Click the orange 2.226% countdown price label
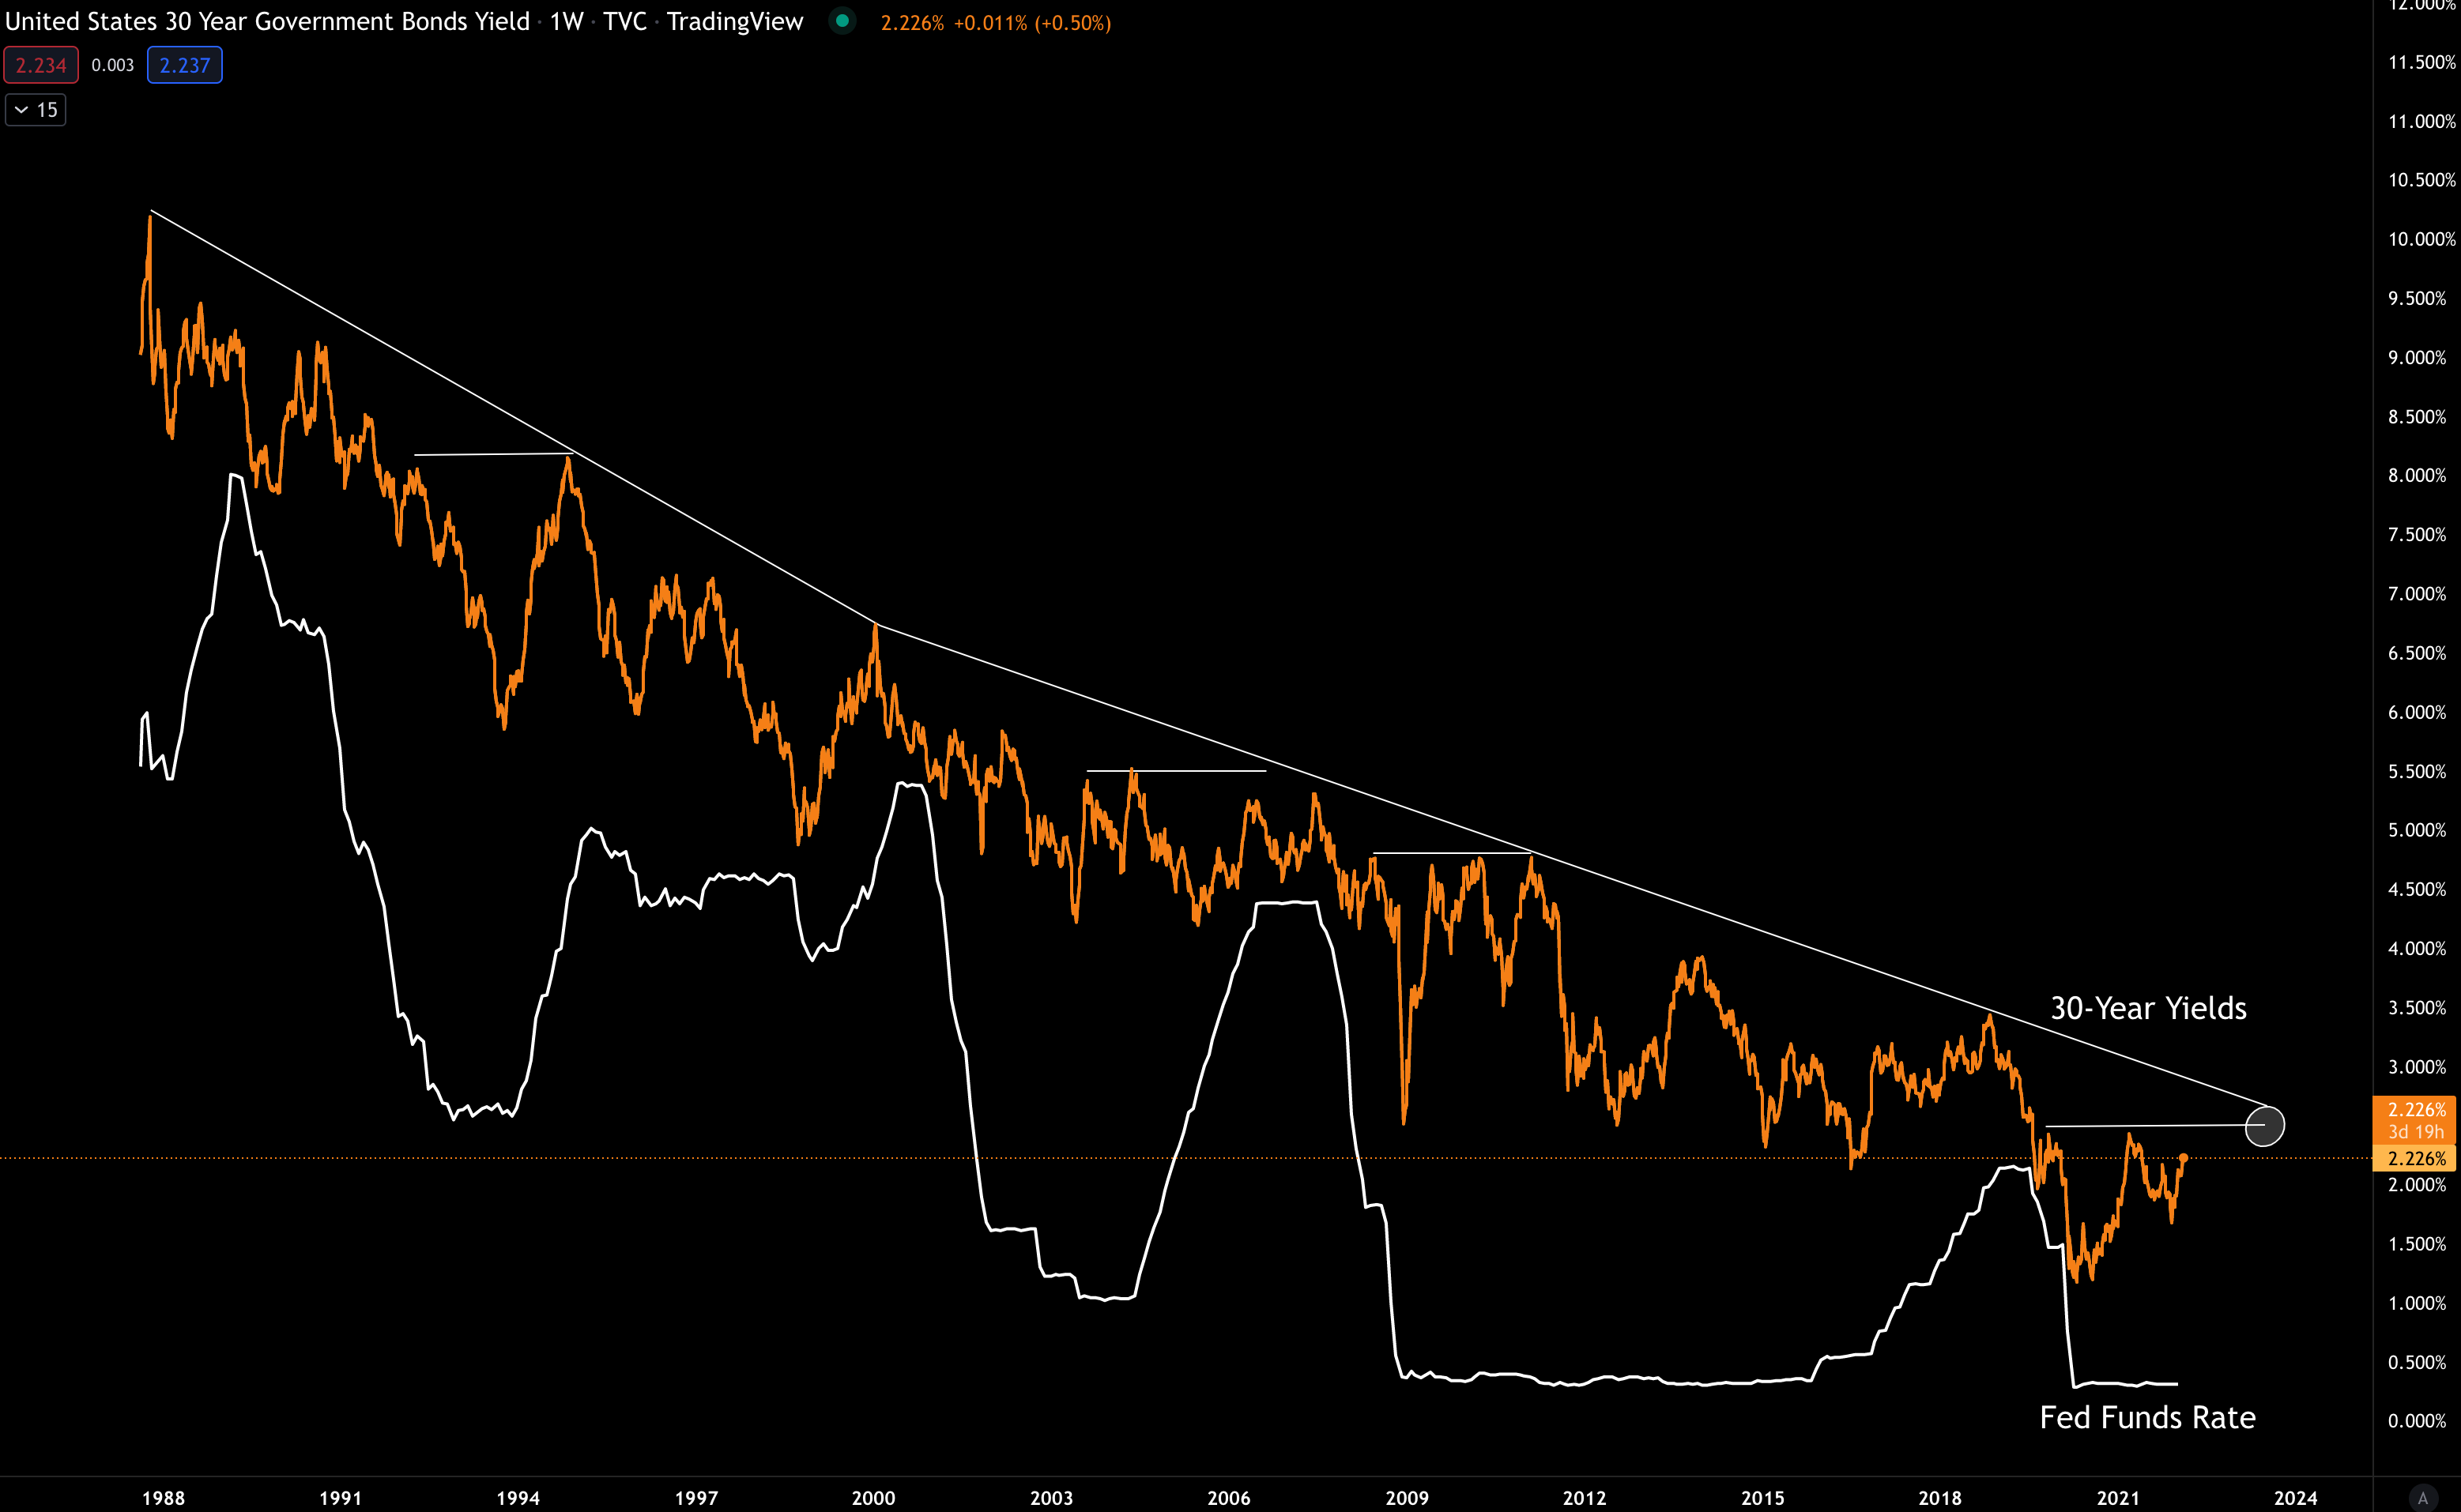Screen dimensions: 2461x1512 click(x=2416, y=1120)
